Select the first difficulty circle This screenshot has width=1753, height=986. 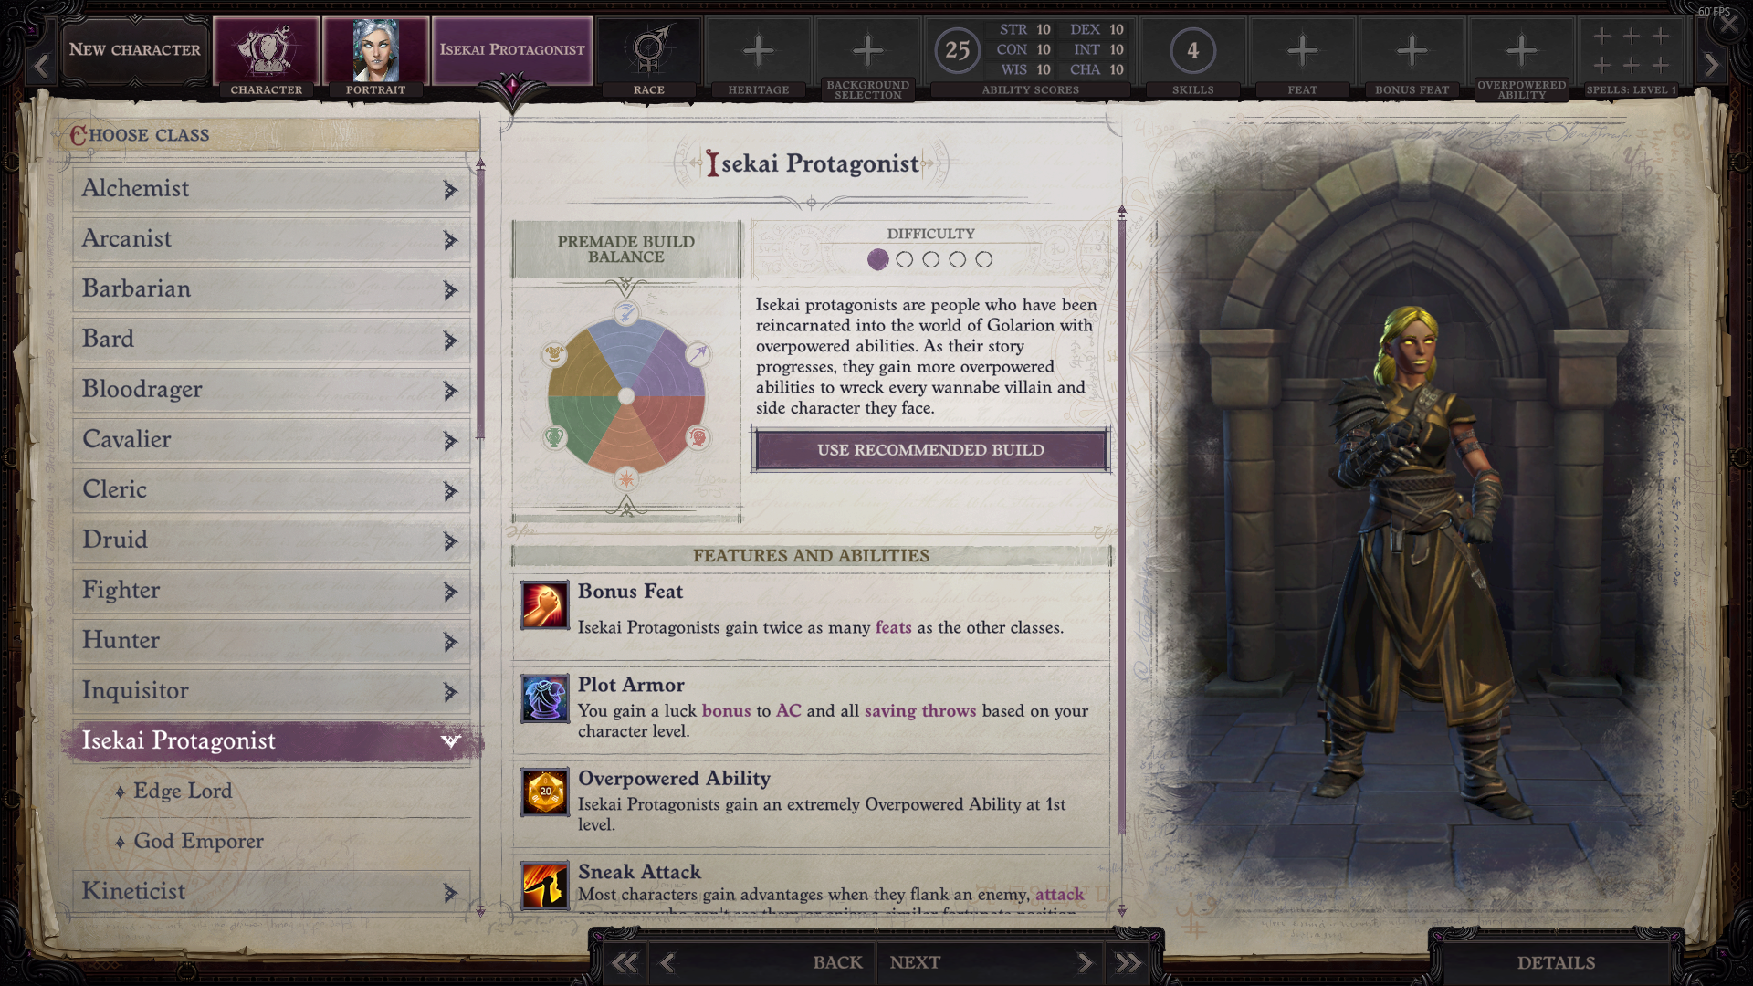pyautogui.click(x=877, y=260)
